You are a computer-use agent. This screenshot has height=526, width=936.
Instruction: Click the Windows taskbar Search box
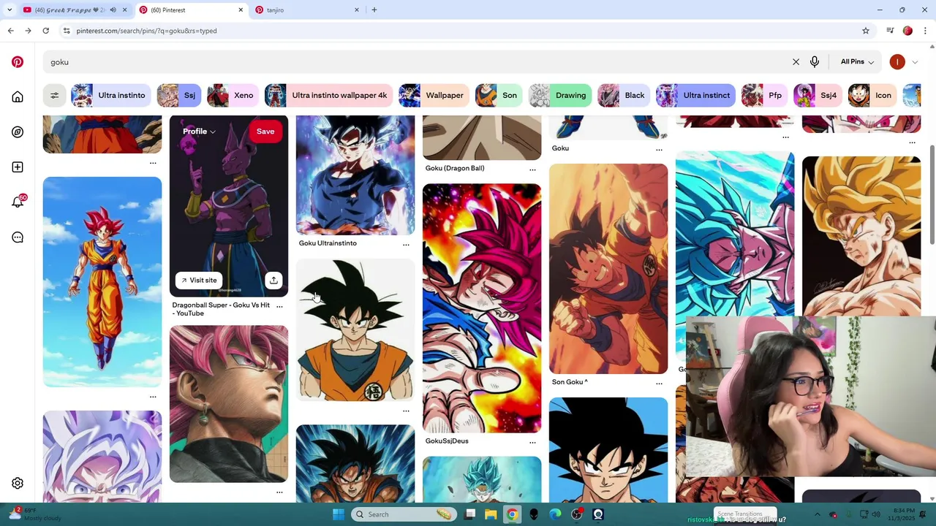(402, 514)
